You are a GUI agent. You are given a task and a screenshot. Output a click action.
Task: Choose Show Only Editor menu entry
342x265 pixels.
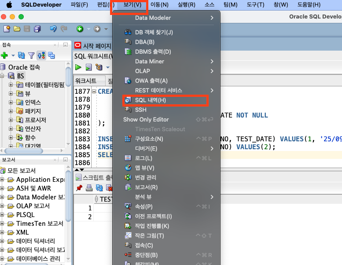[x=166, y=120]
